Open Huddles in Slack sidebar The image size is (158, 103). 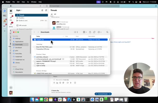click(x=22, y=18)
